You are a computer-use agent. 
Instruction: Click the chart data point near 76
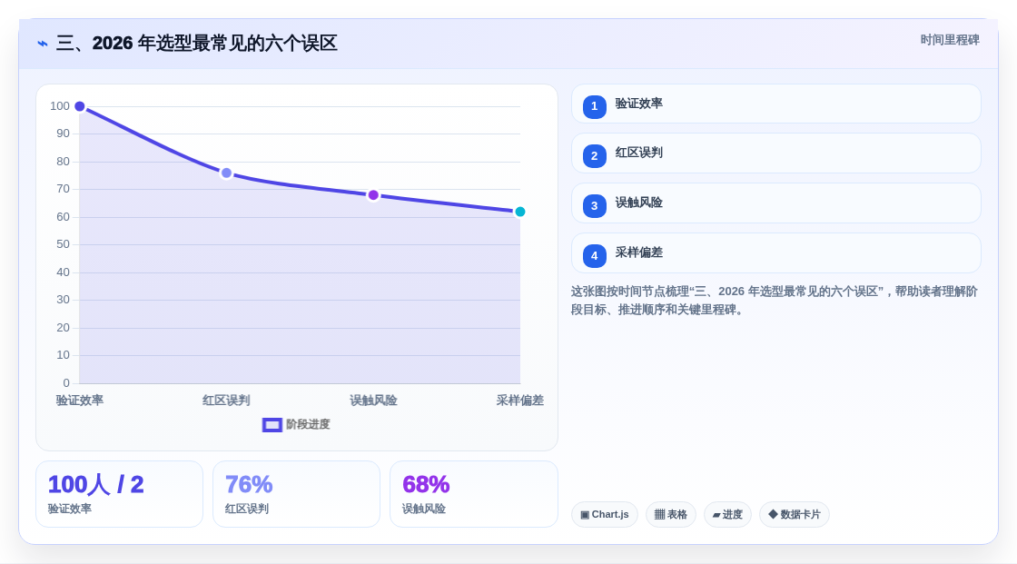tap(226, 173)
